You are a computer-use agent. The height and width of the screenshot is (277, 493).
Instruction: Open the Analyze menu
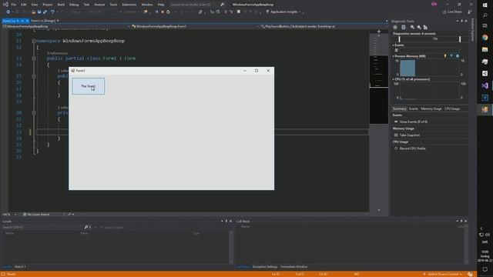[99, 5]
